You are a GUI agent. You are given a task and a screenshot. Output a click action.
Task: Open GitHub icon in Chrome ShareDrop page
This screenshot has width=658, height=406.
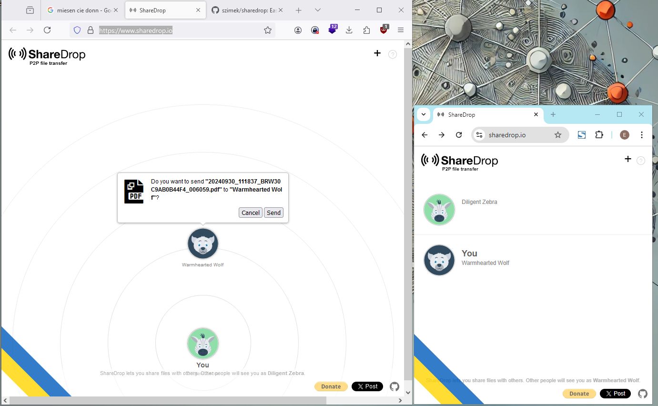pyautogui.click(x=643, y=394)
